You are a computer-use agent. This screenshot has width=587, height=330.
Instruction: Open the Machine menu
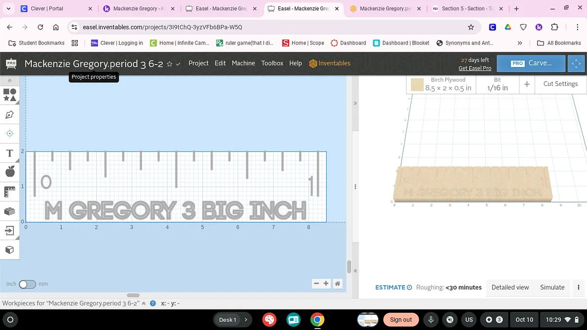point(243,63)
